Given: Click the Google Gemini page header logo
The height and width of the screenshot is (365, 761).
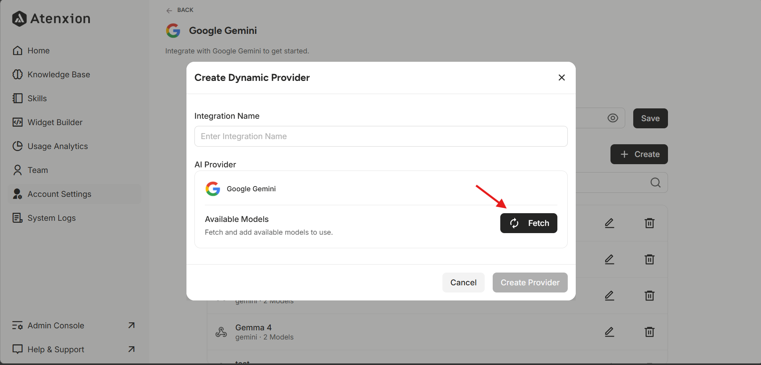Looking at the screenshot, I should [173, 31].
